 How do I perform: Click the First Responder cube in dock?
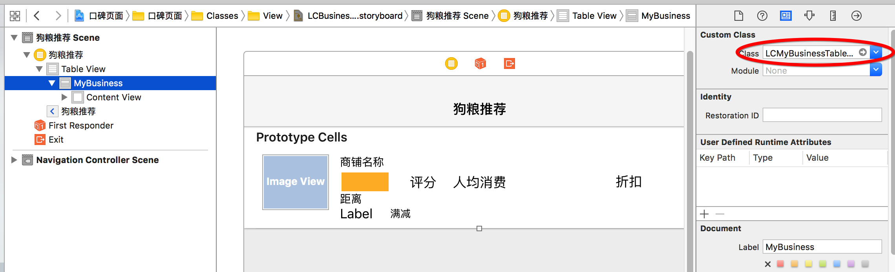click(x=480, y=63)
